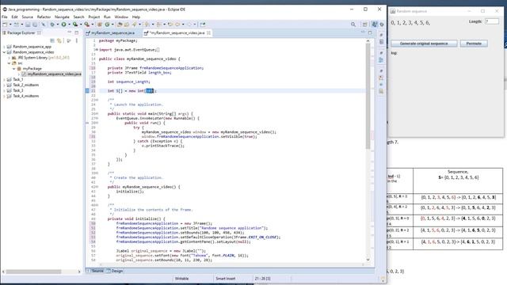This screenshot has width=507, height=285.
Task: Open the Debug configurations dropdown arrow
Action: click(x=58, y=25)
